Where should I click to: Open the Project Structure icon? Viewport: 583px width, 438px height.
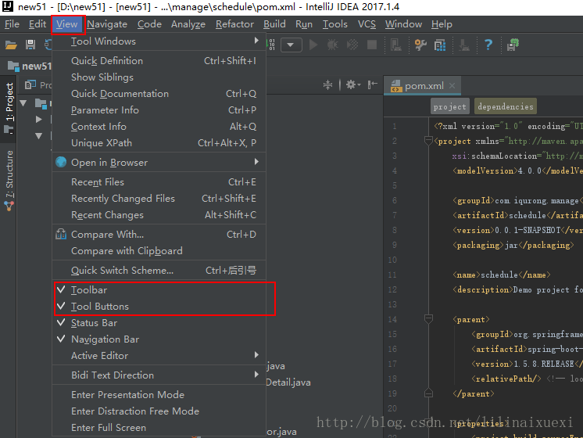[440, 45]
